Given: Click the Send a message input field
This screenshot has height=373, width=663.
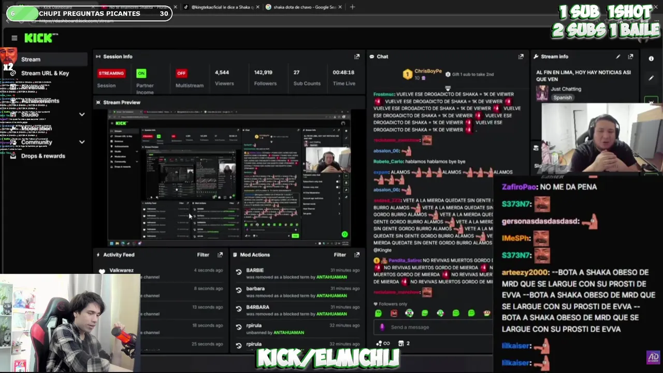Looking at the screenshot, I should (x=433, y=327).
